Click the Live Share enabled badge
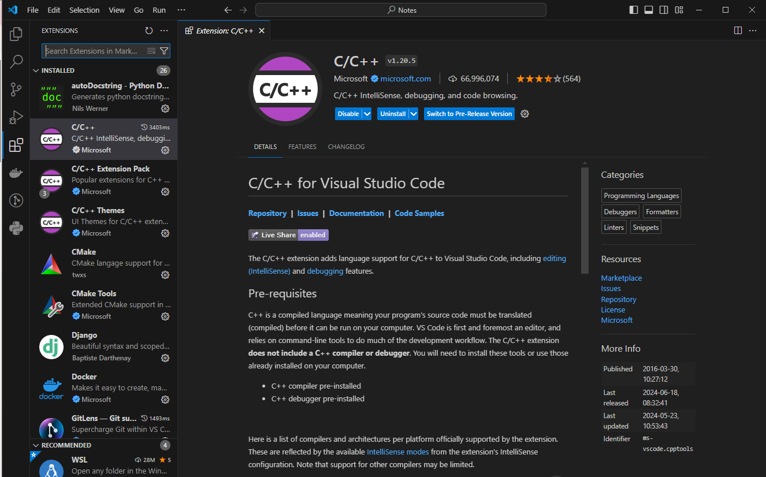Image resolution: width=766 pixels, height=477 pixels. [288, 235]
